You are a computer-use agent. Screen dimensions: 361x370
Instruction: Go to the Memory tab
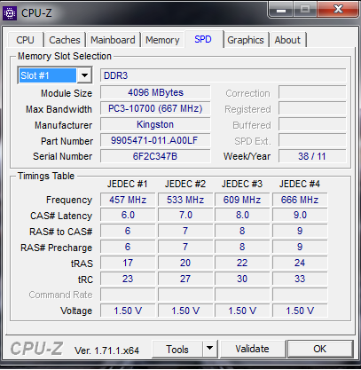[162, 40]
